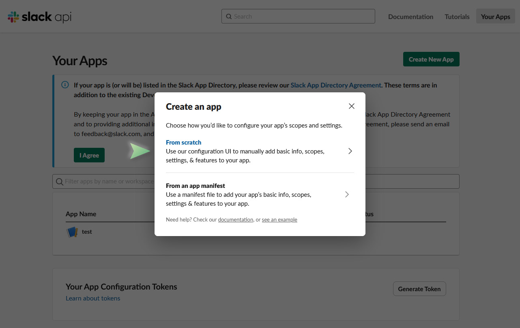
Task: Click the I Agree button
Action: click(x=89, y=155)
